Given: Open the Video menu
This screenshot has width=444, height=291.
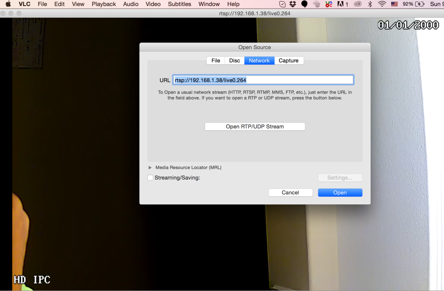Looking at the screenshot, I should (x=153, y=4).
